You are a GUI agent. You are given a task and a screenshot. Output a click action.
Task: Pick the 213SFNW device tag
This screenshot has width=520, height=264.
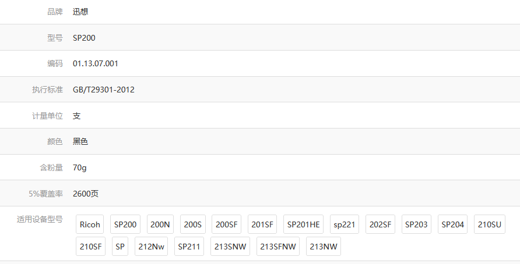[x=278, y=247]
